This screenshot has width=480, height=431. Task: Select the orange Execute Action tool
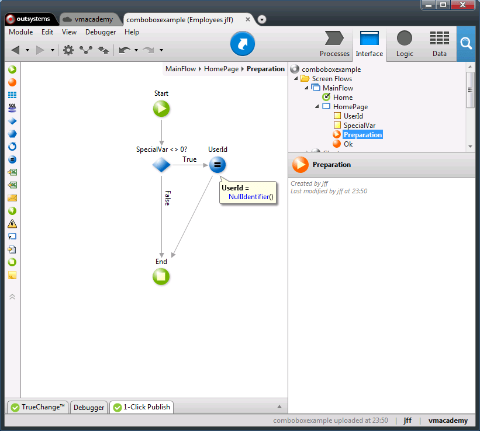[12, 82]
